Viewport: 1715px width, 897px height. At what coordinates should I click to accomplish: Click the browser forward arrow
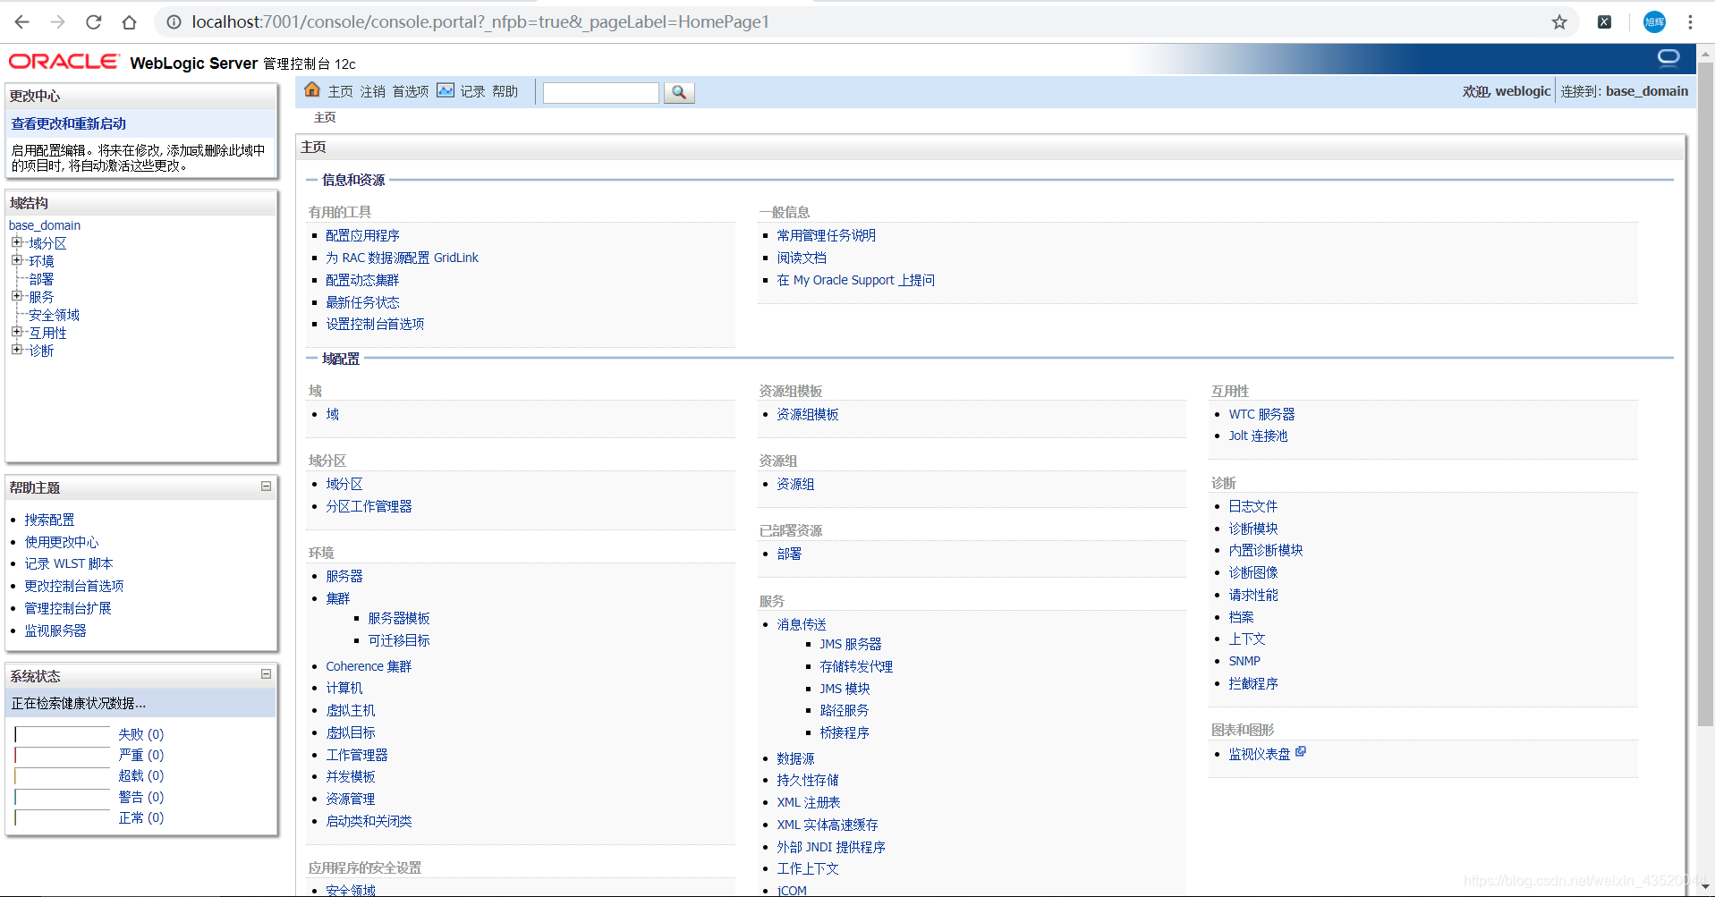[57, 21]
